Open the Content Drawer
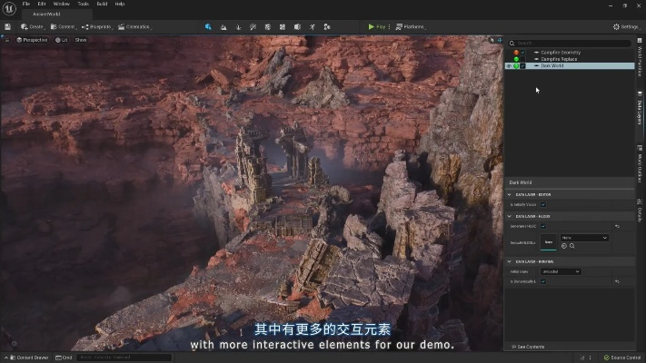The width and height of the screenshot is (646, 363). 27,358
